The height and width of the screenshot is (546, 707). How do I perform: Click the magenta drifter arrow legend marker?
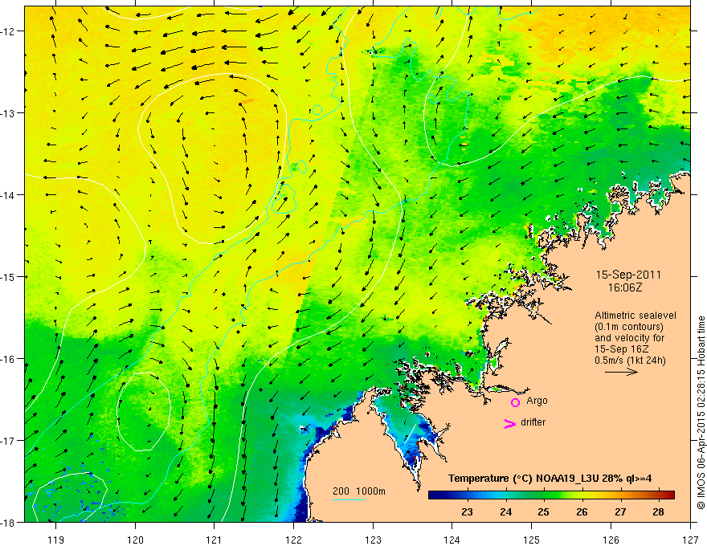(510, 423)
